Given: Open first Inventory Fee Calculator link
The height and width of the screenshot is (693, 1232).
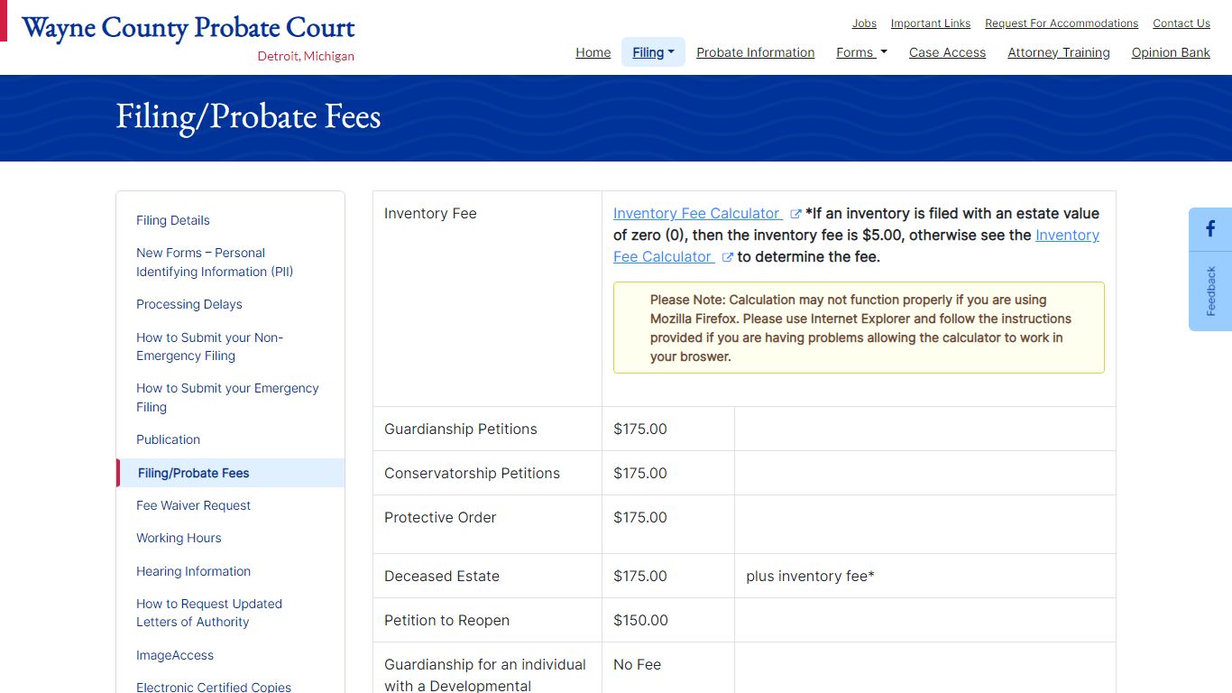Looking at the screenshot, I should (x=696, y=214).
